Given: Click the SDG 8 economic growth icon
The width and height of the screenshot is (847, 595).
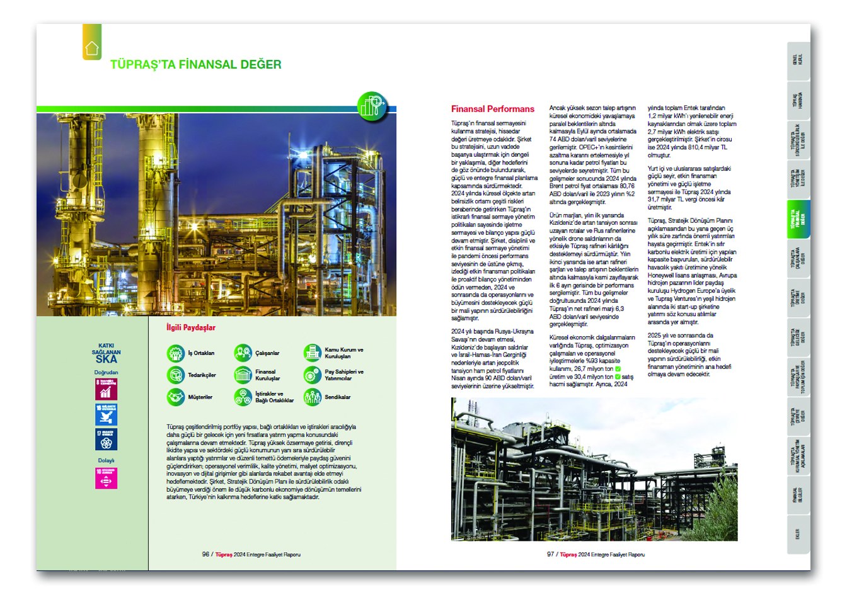Looking at the screenshot, I should [x=106, y=389].
